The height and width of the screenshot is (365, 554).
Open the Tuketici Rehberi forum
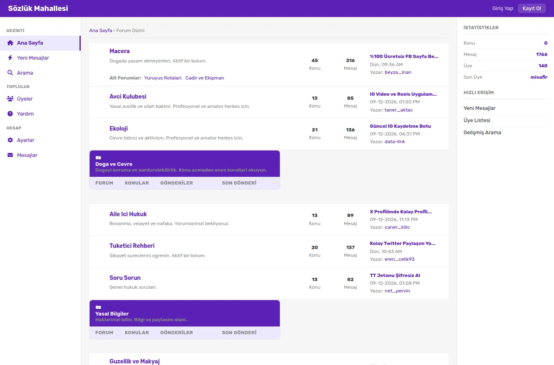132,246
